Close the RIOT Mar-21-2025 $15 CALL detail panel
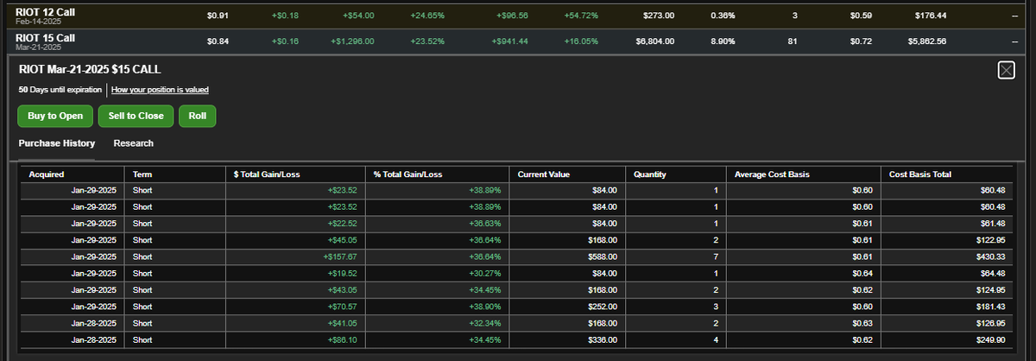Image resolution: width=1036 pixels, height=361 pixels. pyautogui.click(x=1006, y=71)
